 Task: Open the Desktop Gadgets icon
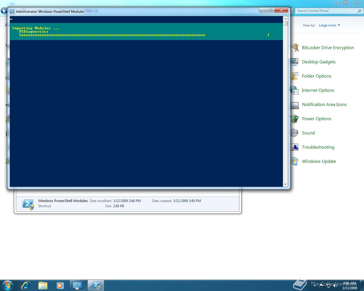(295, 62)
